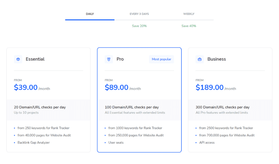Click the Pro plan medal icon

coord(109,59)
